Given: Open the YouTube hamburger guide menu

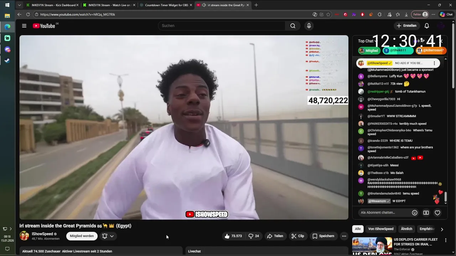Looking at the screenshot, I should 24,26.
